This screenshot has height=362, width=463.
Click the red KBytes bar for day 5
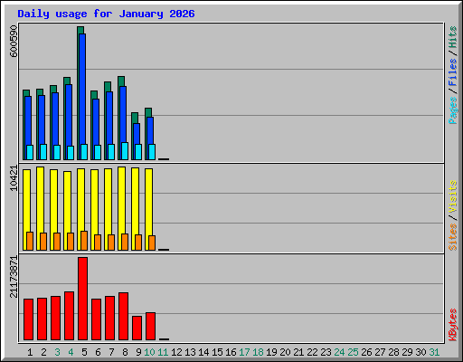(x=82, y=299)
